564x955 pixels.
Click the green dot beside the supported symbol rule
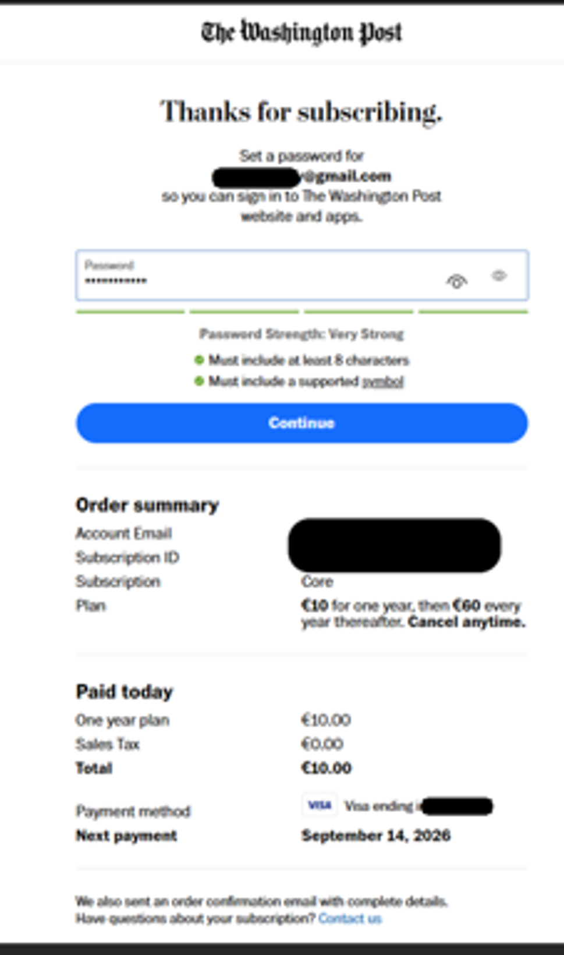pos(199,381)
